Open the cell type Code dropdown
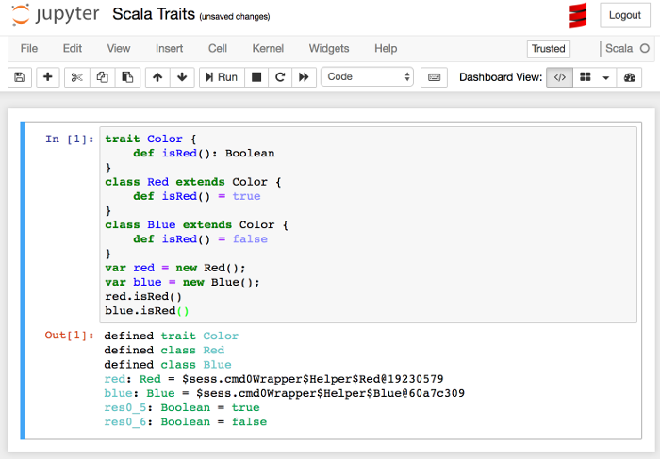The height and width of the screenshot is (459, 660). (367, 77)
